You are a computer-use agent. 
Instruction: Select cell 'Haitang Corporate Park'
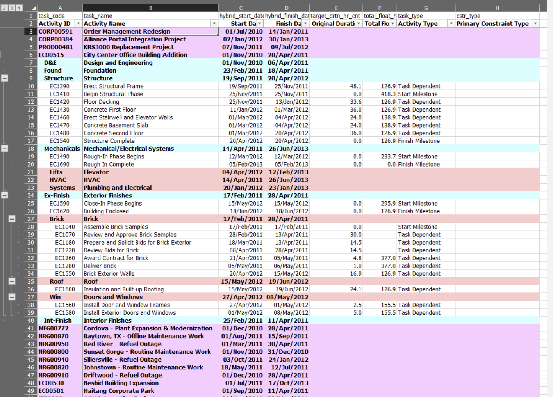coord(150,390)
